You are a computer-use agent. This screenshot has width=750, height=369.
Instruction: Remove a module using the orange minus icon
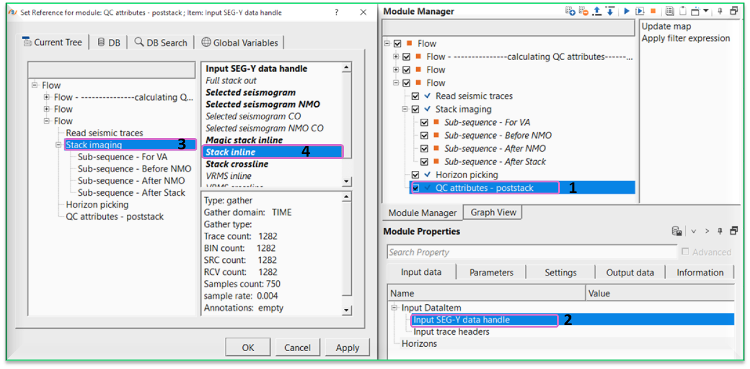click(583, 10)
